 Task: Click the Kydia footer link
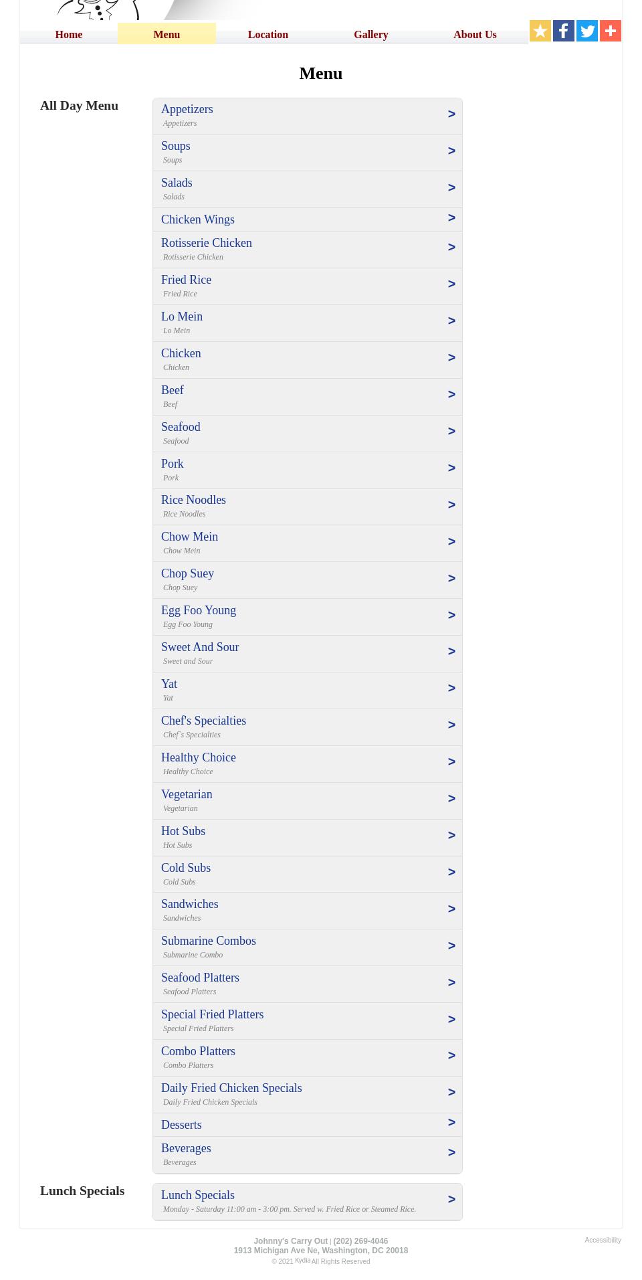click(x=302, y=1261)
